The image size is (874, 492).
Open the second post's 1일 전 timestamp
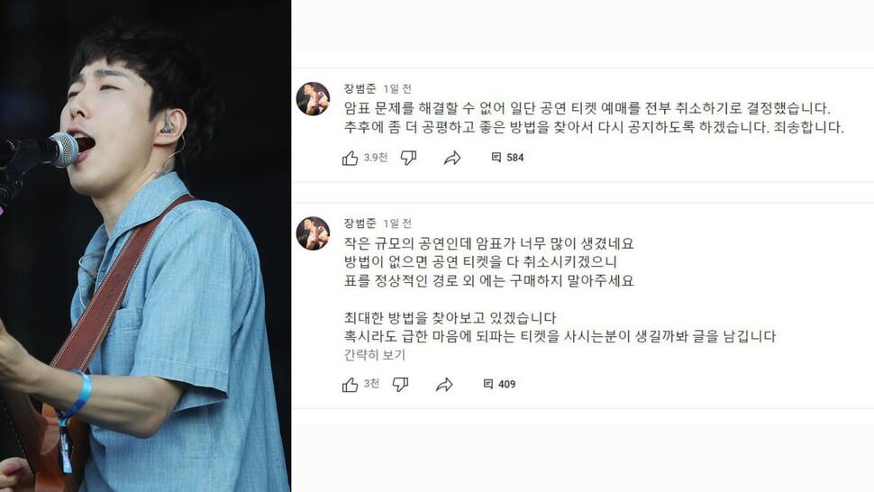click(397, 223)
